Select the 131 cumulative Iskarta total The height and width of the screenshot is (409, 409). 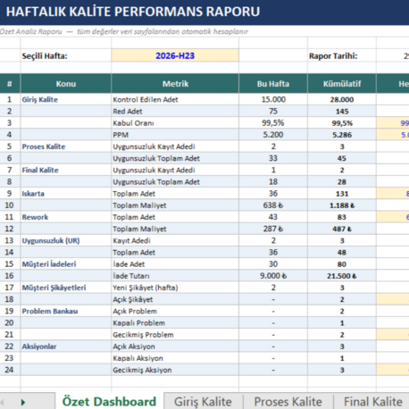[342, 194]
